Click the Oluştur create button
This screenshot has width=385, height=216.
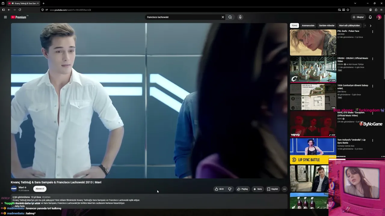tap(358, 17)
